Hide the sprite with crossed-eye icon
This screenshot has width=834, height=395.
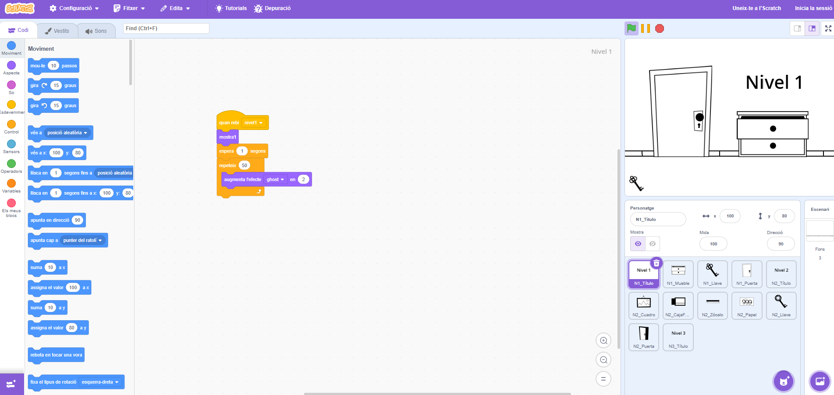click(x=653, y=244)
